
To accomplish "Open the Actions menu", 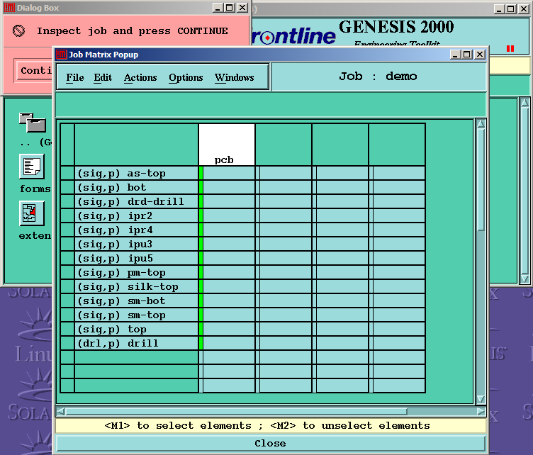I will tap(140, 77).
